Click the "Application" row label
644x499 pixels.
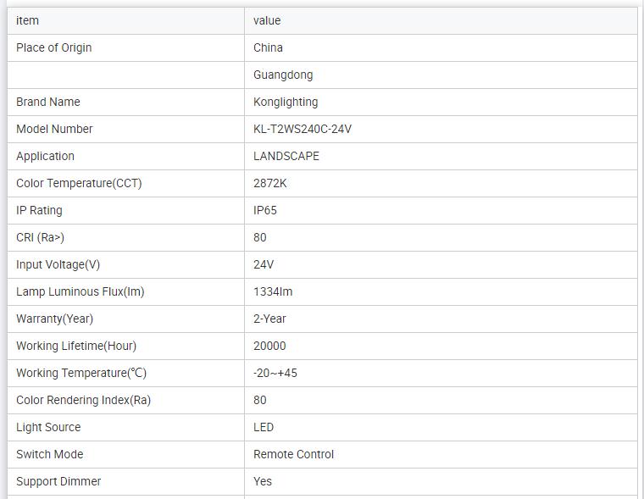46,156
